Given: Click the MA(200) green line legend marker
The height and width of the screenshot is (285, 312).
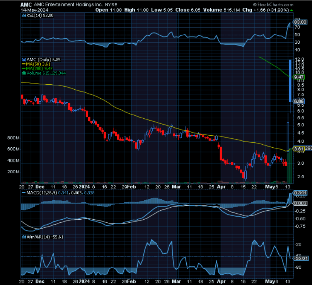Looking at the screenshot, I should click(23, 68).
